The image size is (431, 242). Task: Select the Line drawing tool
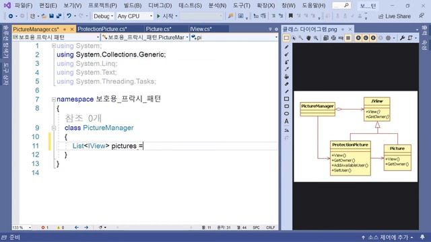coord(286,91)
